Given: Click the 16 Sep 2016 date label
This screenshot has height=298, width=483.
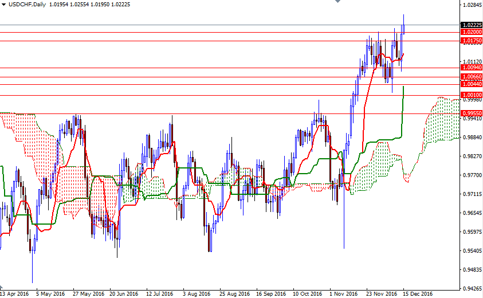Looking at the screenshot, I should [271, 293].
